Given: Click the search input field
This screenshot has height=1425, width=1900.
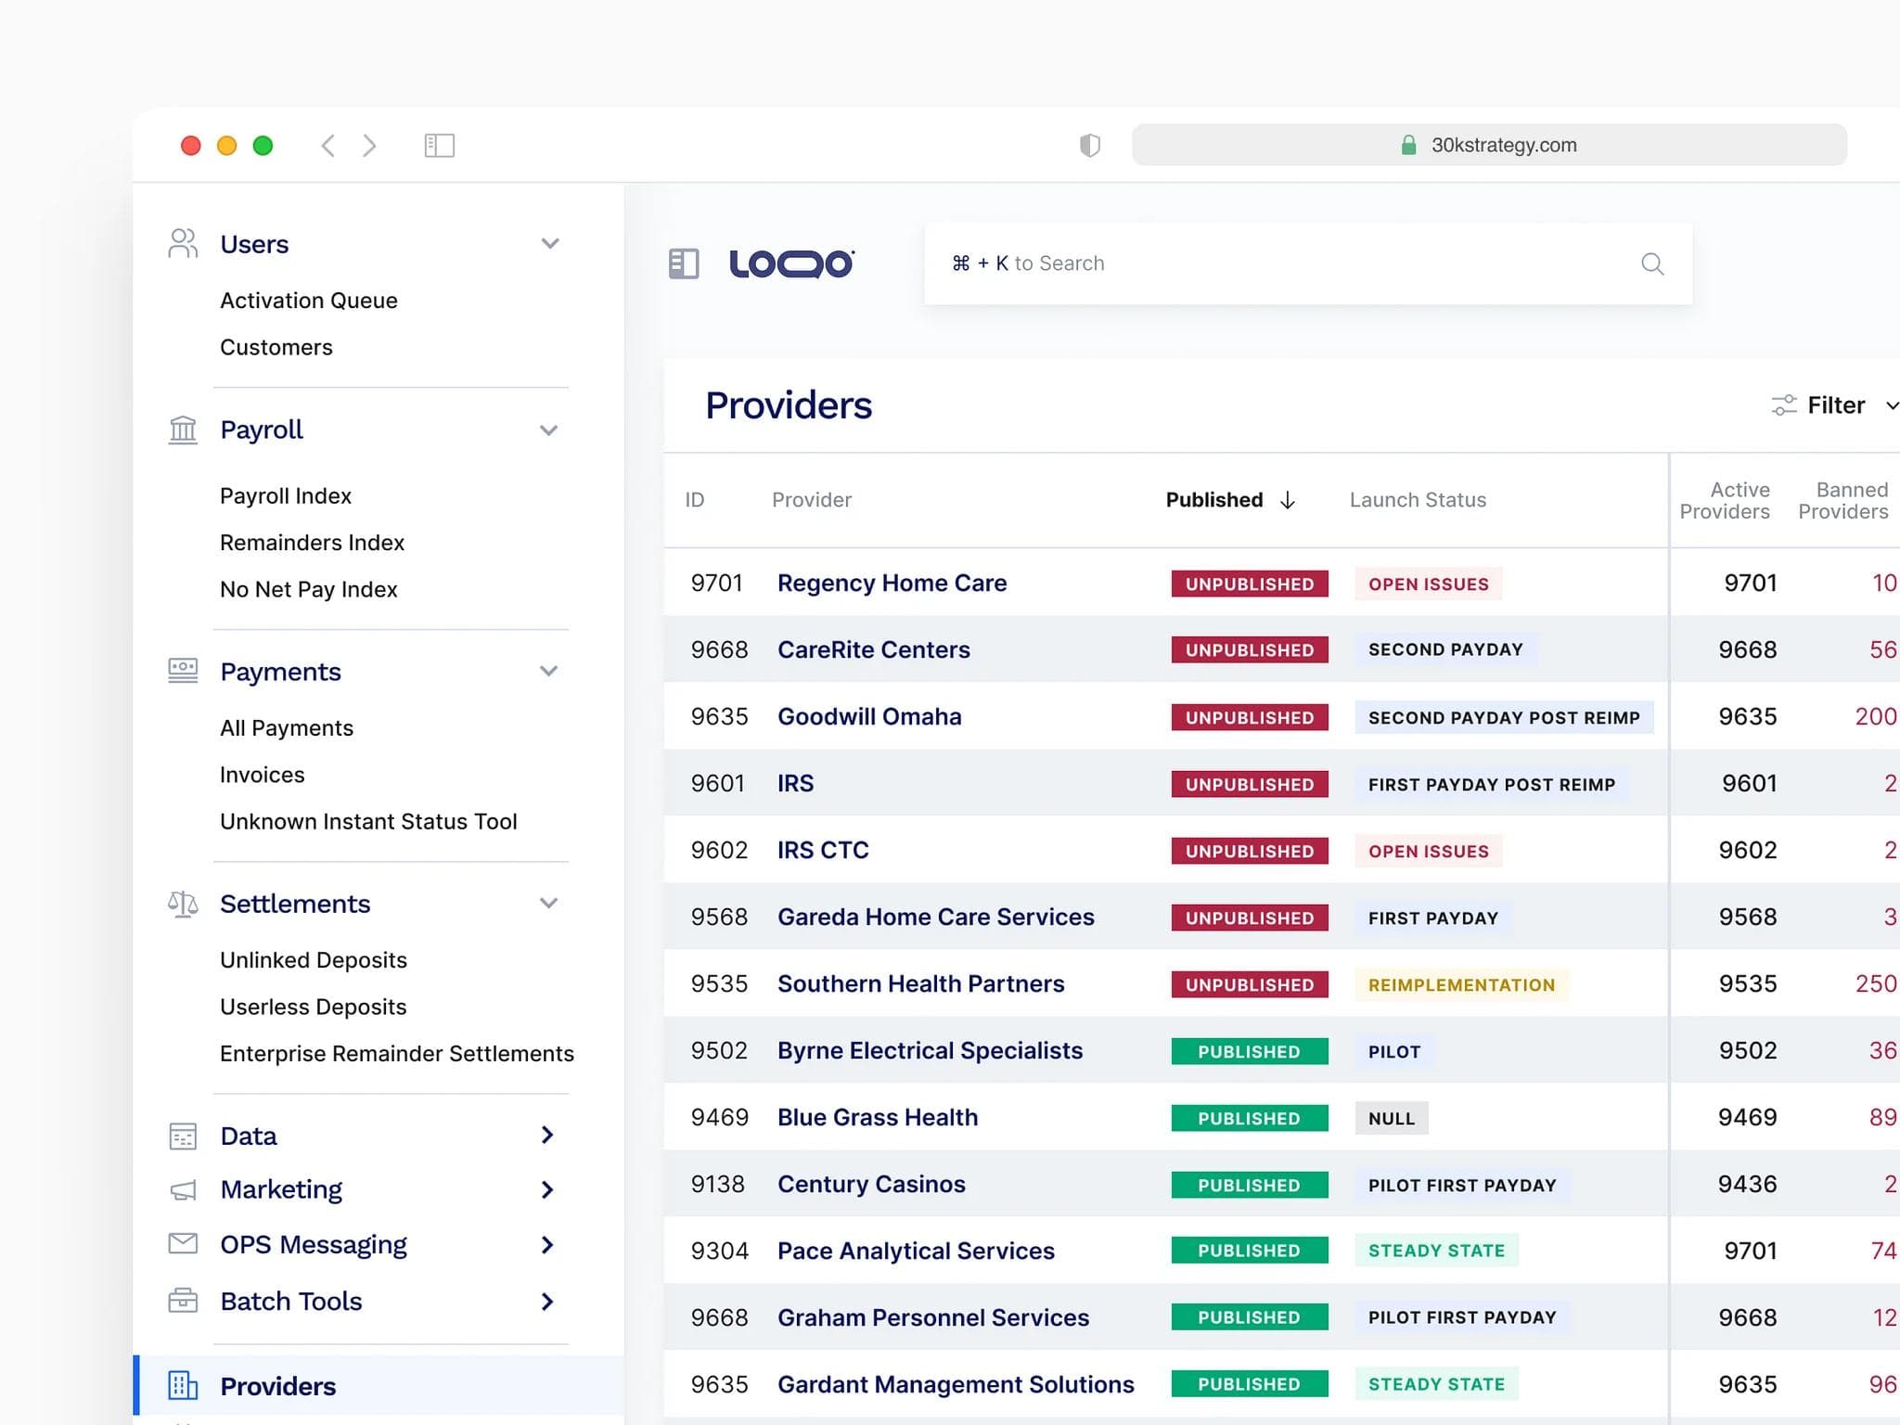Looking at the screenshot, I should pos(1280,263).
